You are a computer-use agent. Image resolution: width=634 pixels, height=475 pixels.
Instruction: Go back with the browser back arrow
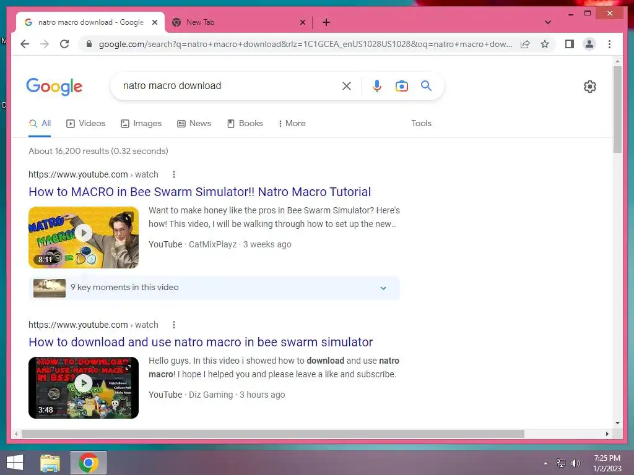tap(25, 44)
